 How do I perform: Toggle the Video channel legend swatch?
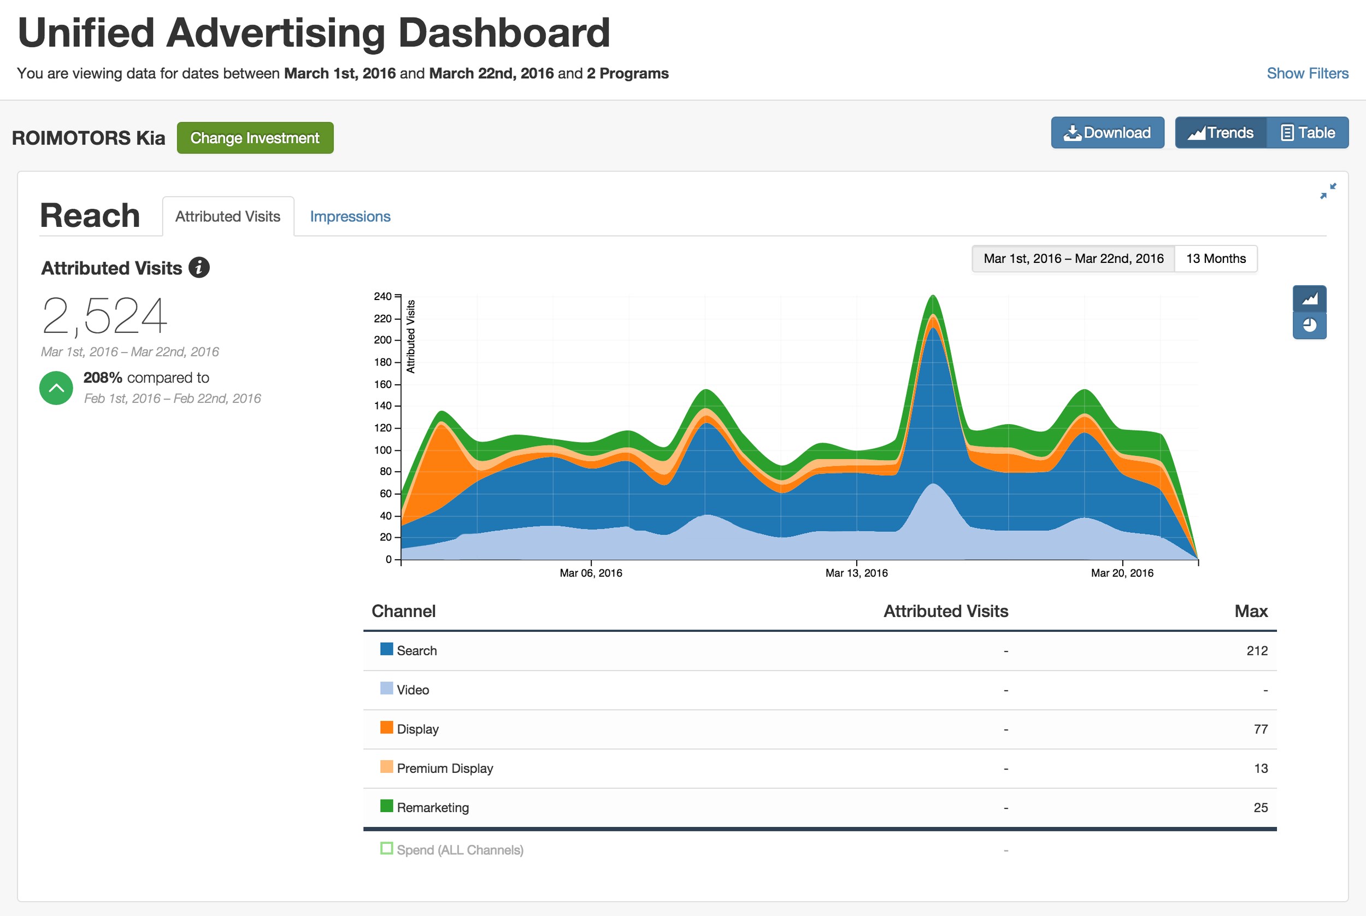(386, 688)
